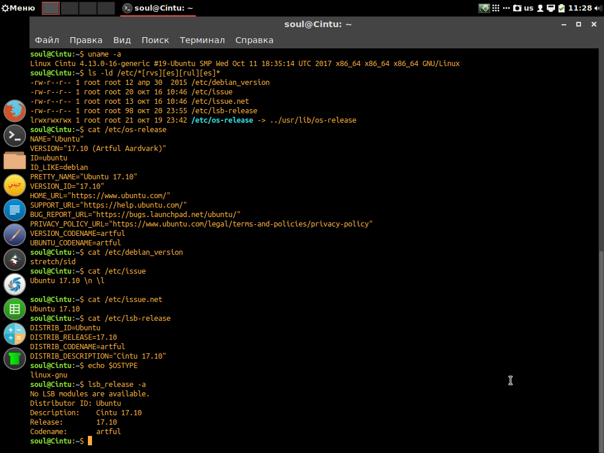Select the soul@Cintu taskbar window button
This screenshot has height=453, width=604.
(x=158, y=8)
